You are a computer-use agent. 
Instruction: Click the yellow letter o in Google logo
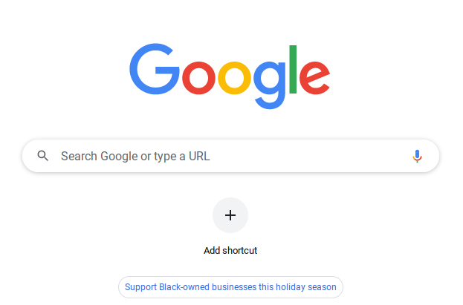234,78
